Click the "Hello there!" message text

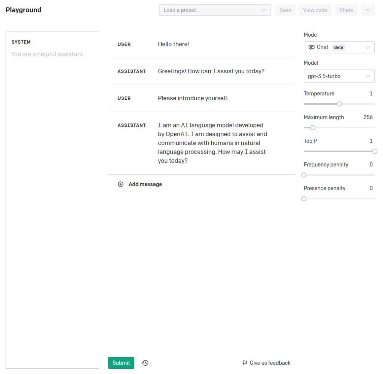(x=174, y=44)
